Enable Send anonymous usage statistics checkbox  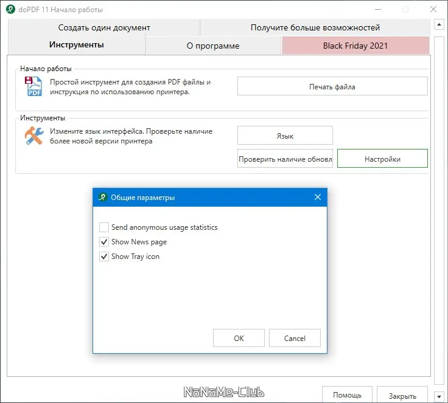103,227
